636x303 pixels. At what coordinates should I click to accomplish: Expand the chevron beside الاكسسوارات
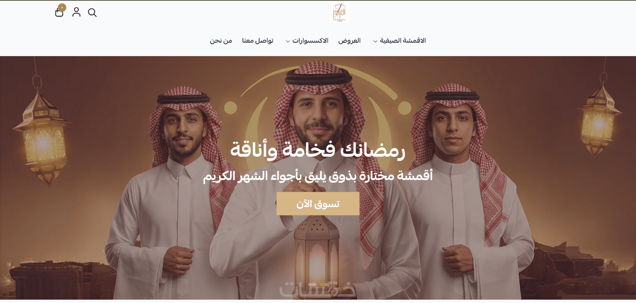[x=288, y=41]
